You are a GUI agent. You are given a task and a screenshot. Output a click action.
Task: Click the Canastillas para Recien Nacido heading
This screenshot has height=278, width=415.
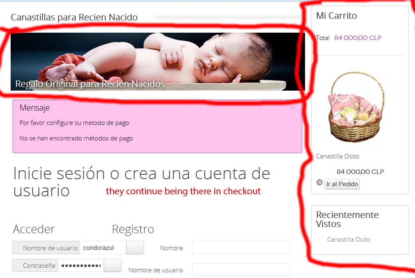tap(74, 17)
